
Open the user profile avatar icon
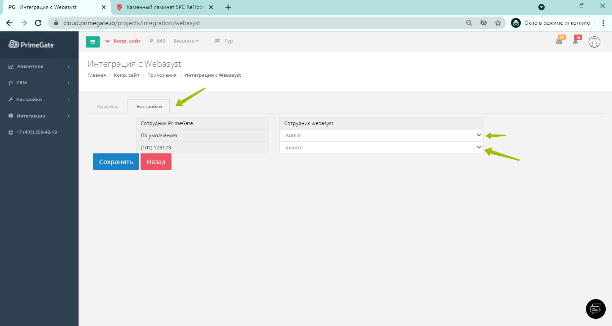pos(594,42)
